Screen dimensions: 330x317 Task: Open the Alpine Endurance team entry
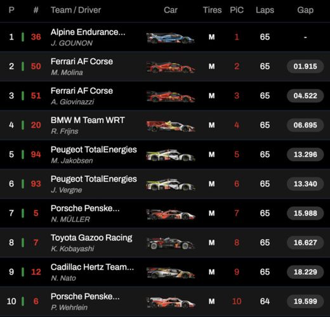(88, 32)
